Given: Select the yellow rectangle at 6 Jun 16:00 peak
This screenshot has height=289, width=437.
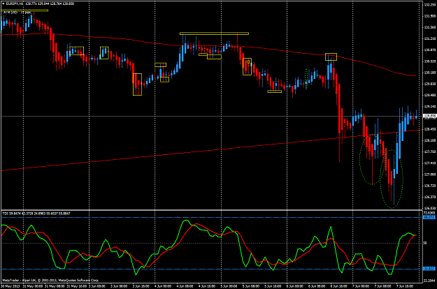Looking at the screenshot, I should [331, 57].
